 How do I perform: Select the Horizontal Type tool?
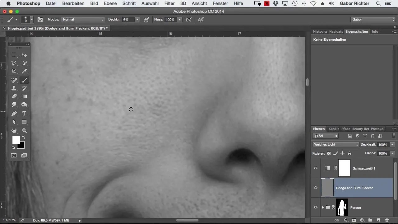point(24,114)
